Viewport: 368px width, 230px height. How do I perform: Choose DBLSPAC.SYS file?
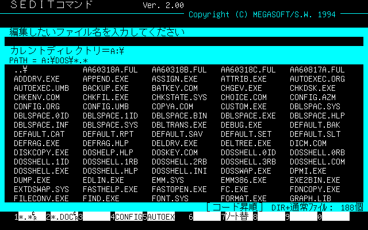tap(315, 106)
